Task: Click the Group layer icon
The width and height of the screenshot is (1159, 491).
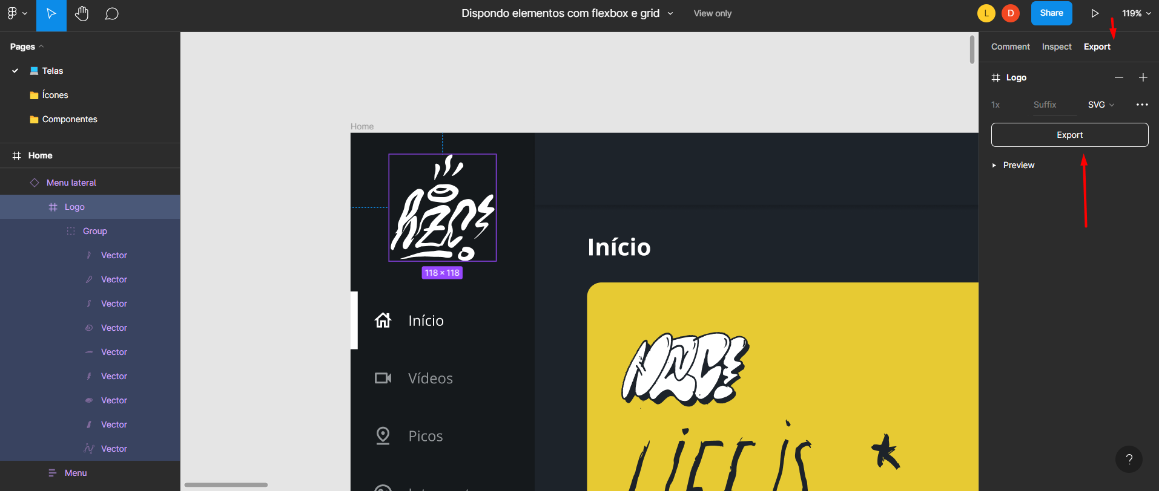Action: point(71,231)
